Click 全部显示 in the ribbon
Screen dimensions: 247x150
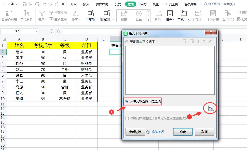pos(58,12)
